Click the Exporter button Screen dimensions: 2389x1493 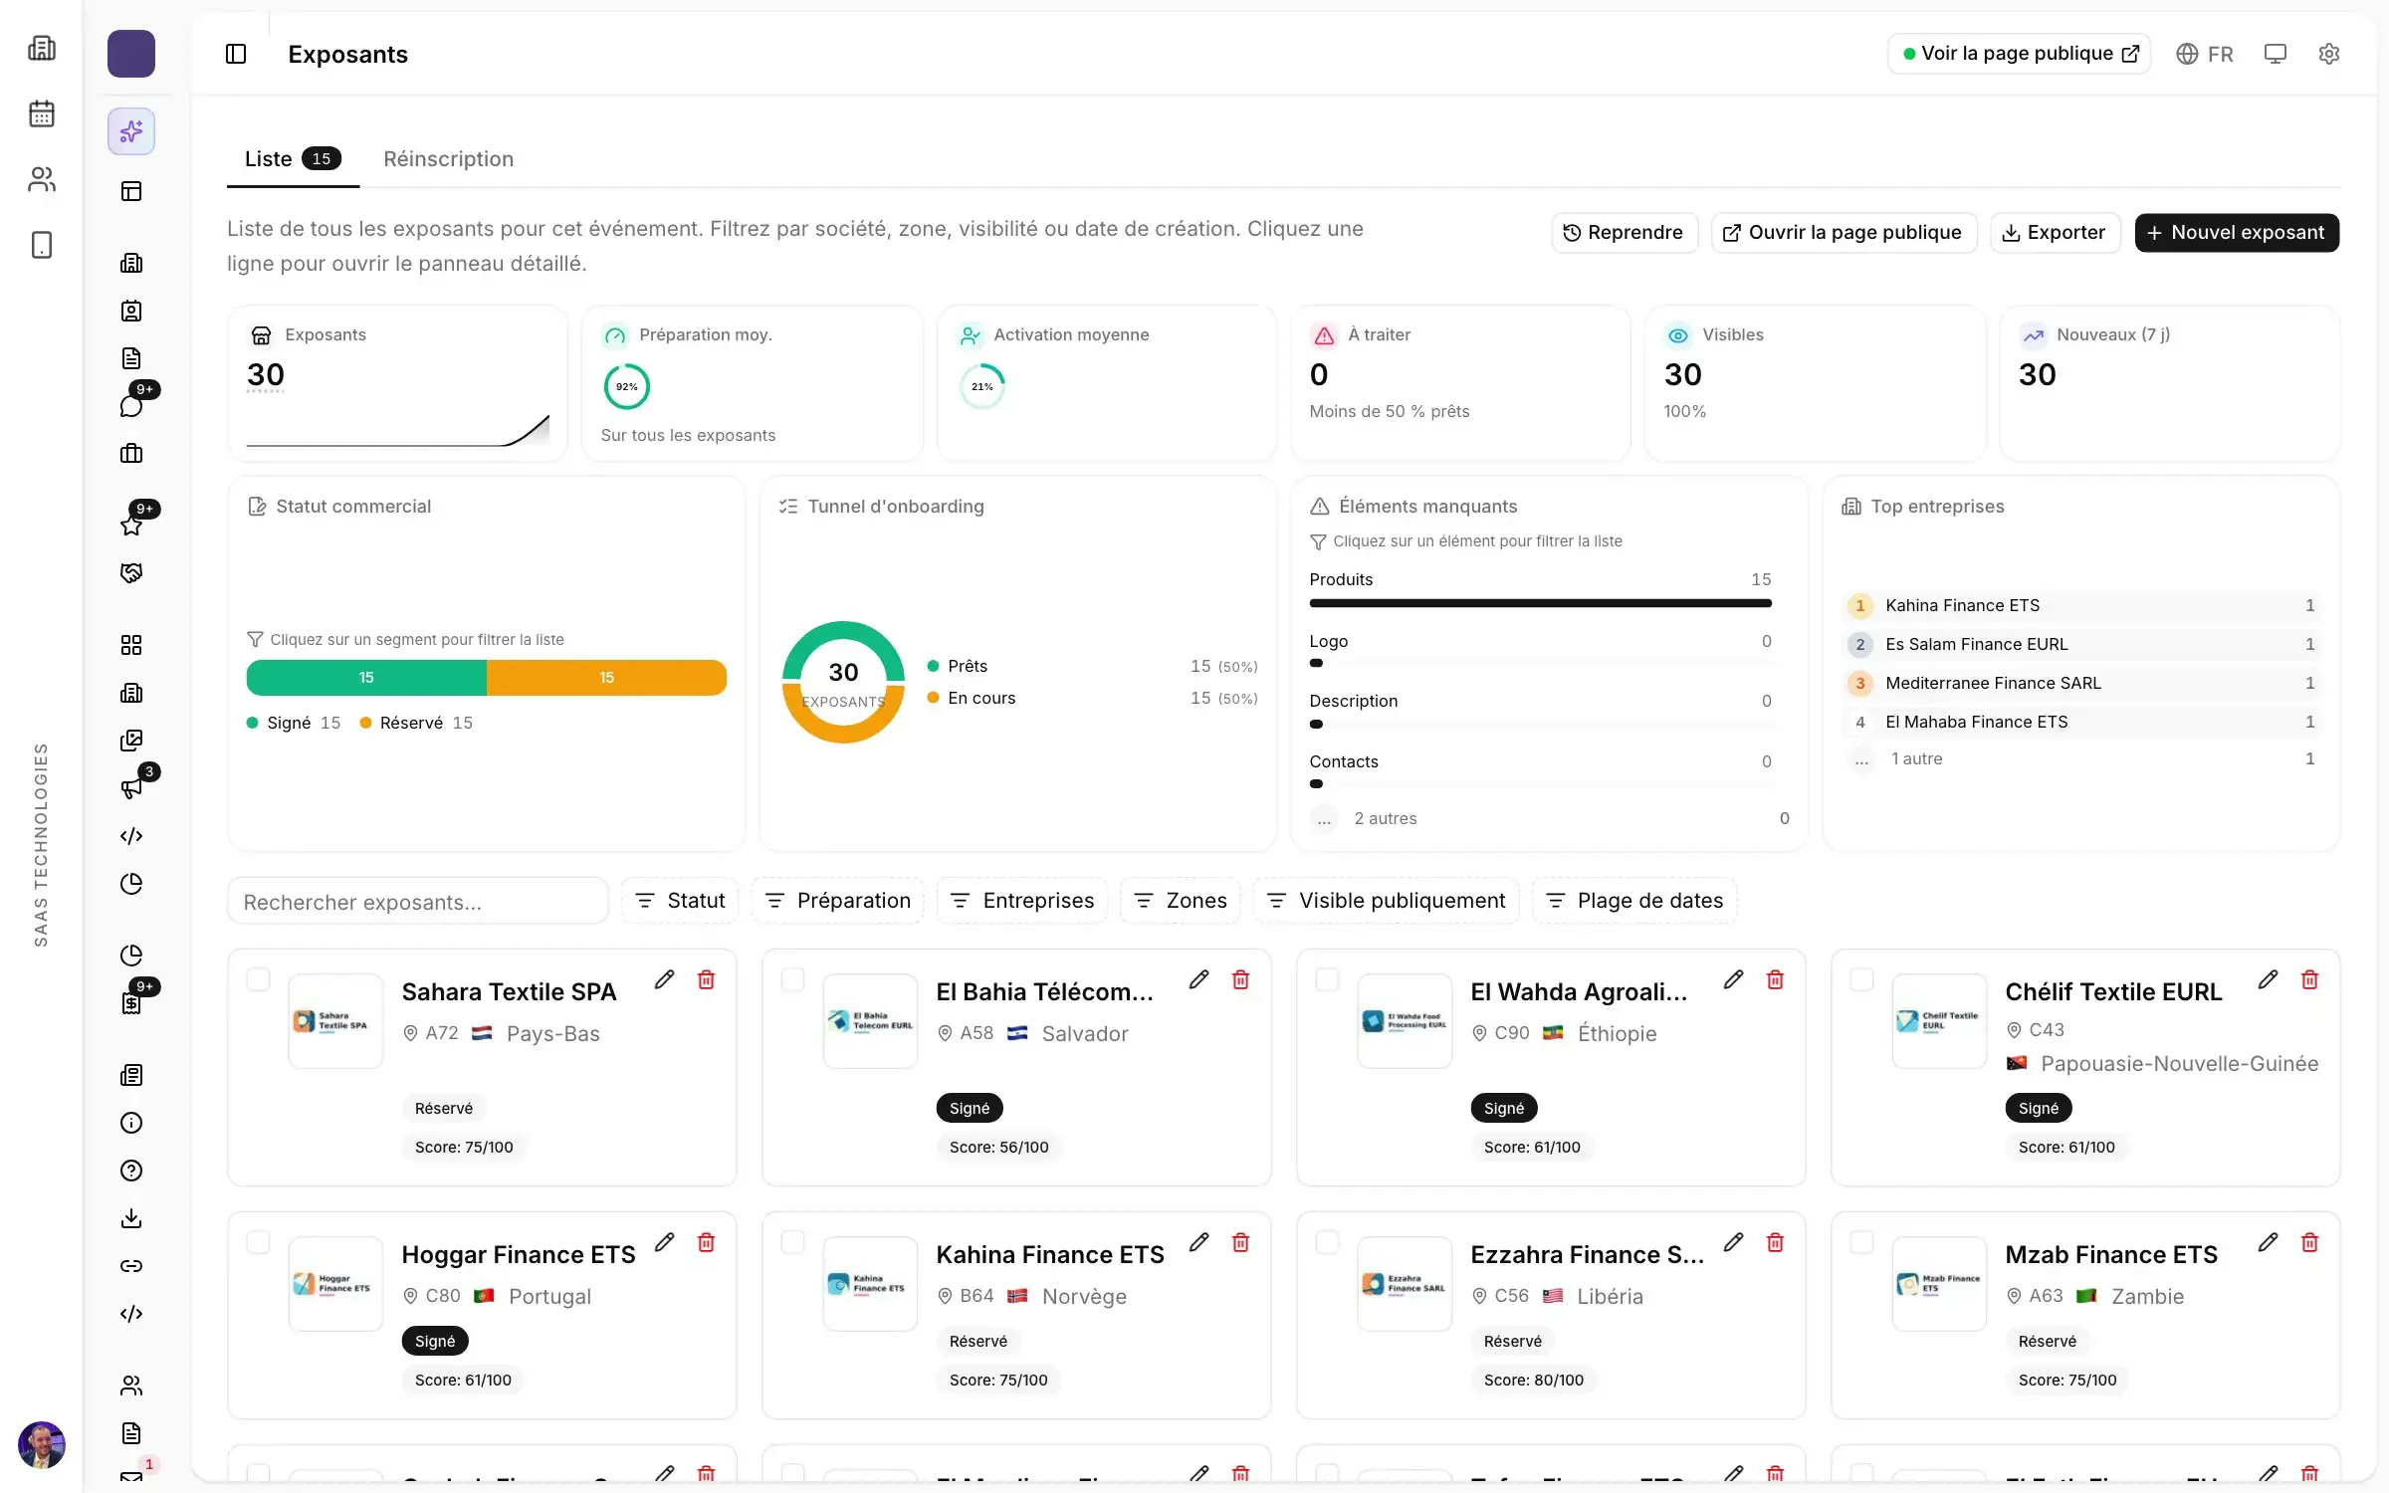2055,233
